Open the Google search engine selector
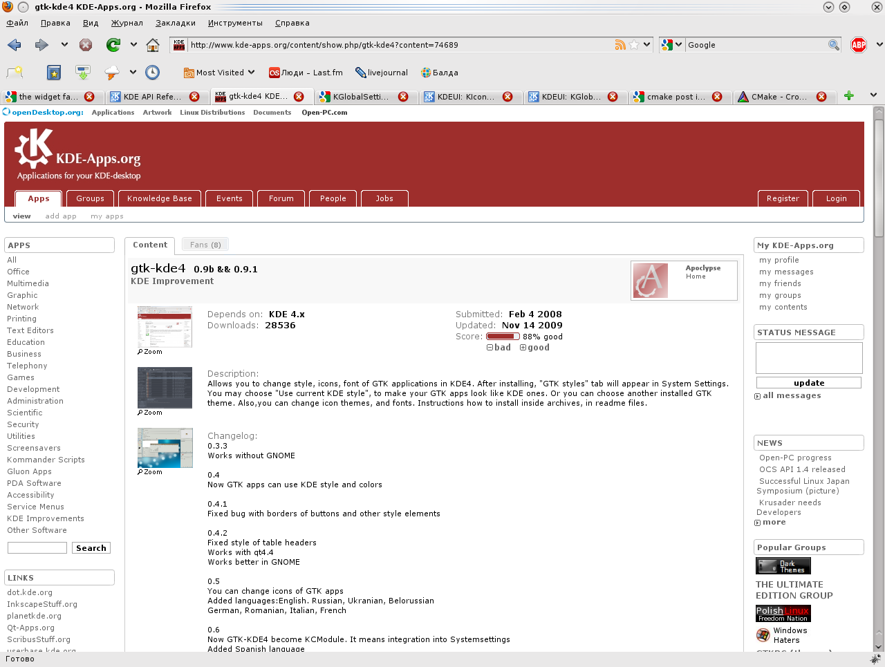Screen dimensions: 885x667 (672, 45)
